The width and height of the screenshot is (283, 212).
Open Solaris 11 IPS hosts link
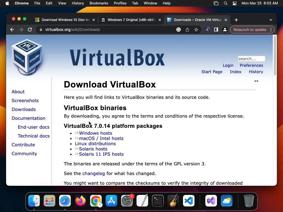pos(101,154)
